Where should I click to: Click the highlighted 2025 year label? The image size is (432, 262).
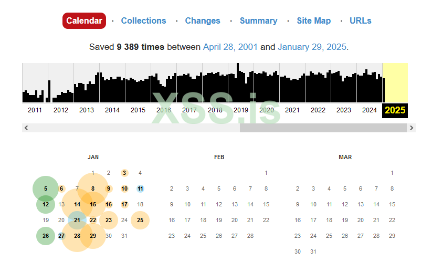(395, 110)
